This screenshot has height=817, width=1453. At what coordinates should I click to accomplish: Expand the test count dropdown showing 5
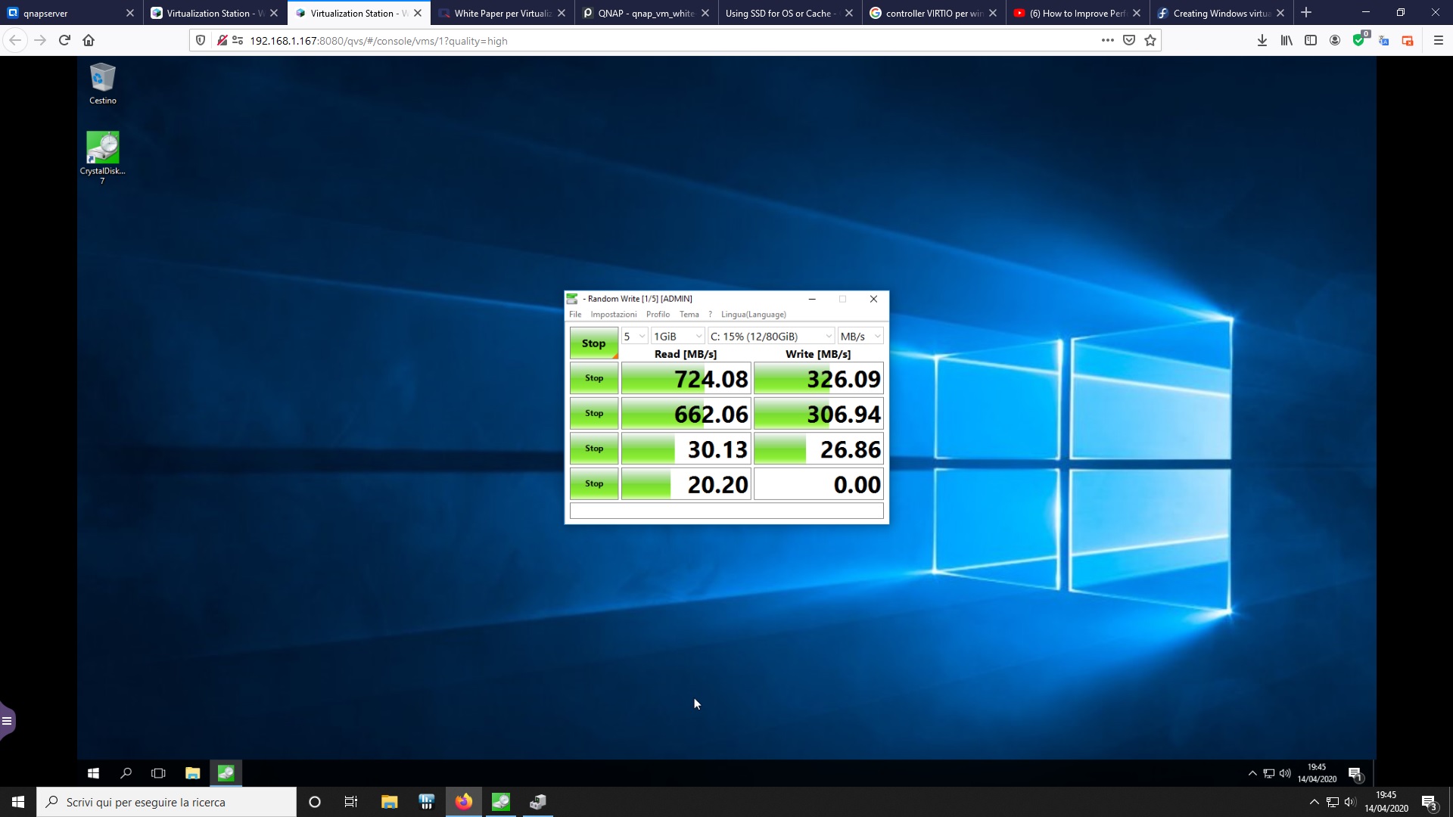click(x=634, y=337)
